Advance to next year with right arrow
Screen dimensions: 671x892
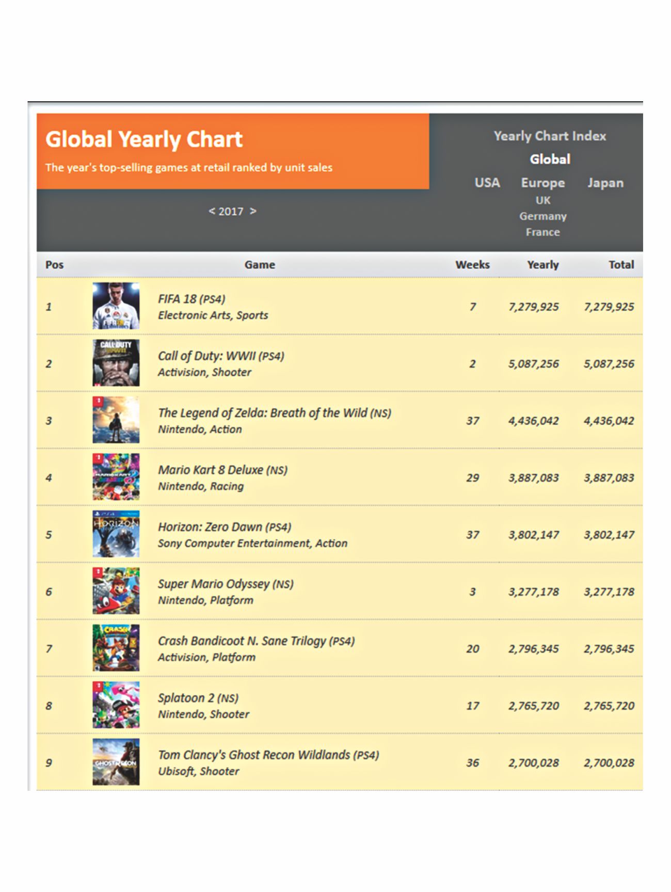point(253,212)
